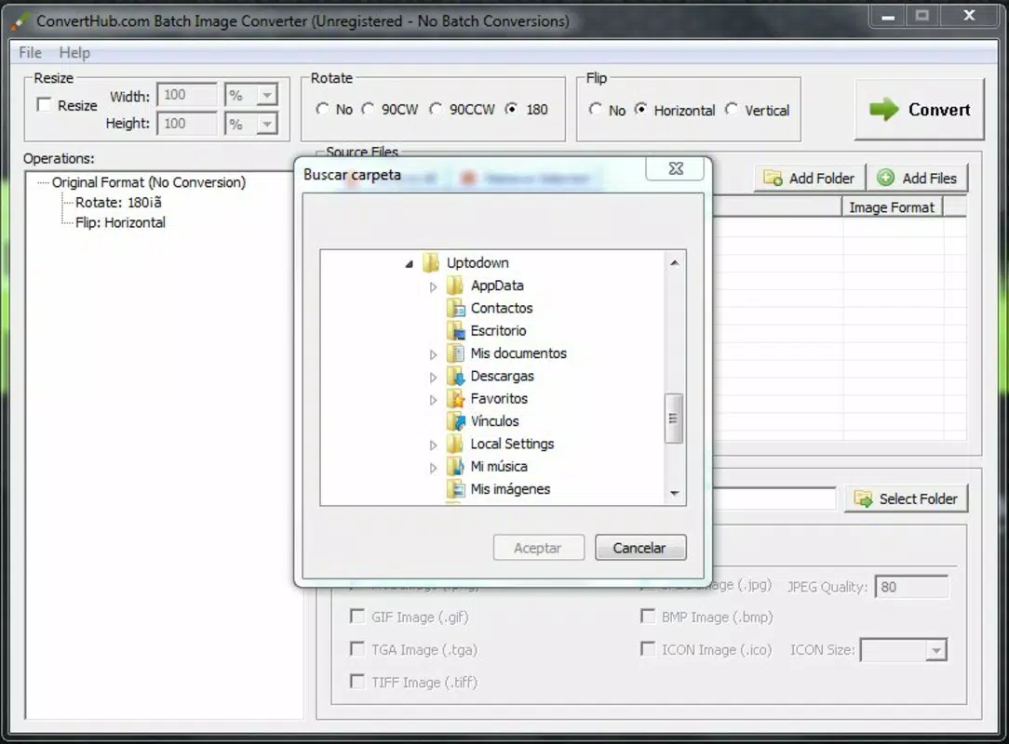1009x744 pixels.
Task: Expand the Mis documentos node
Action: pyautogui.click(x=433, y=354)
